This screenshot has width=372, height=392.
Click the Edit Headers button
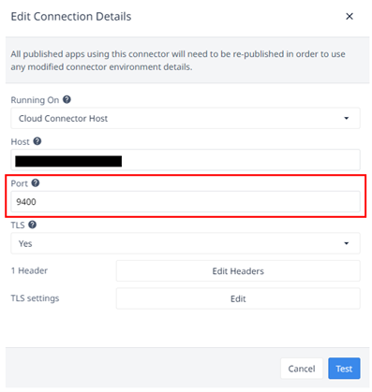point(238,271)
